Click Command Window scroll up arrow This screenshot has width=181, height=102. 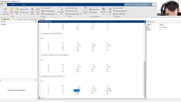[x=145, y=24]
